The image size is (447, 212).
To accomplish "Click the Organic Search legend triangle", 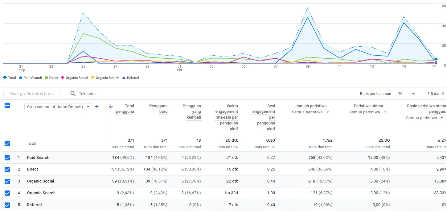I will click(93, 78).
